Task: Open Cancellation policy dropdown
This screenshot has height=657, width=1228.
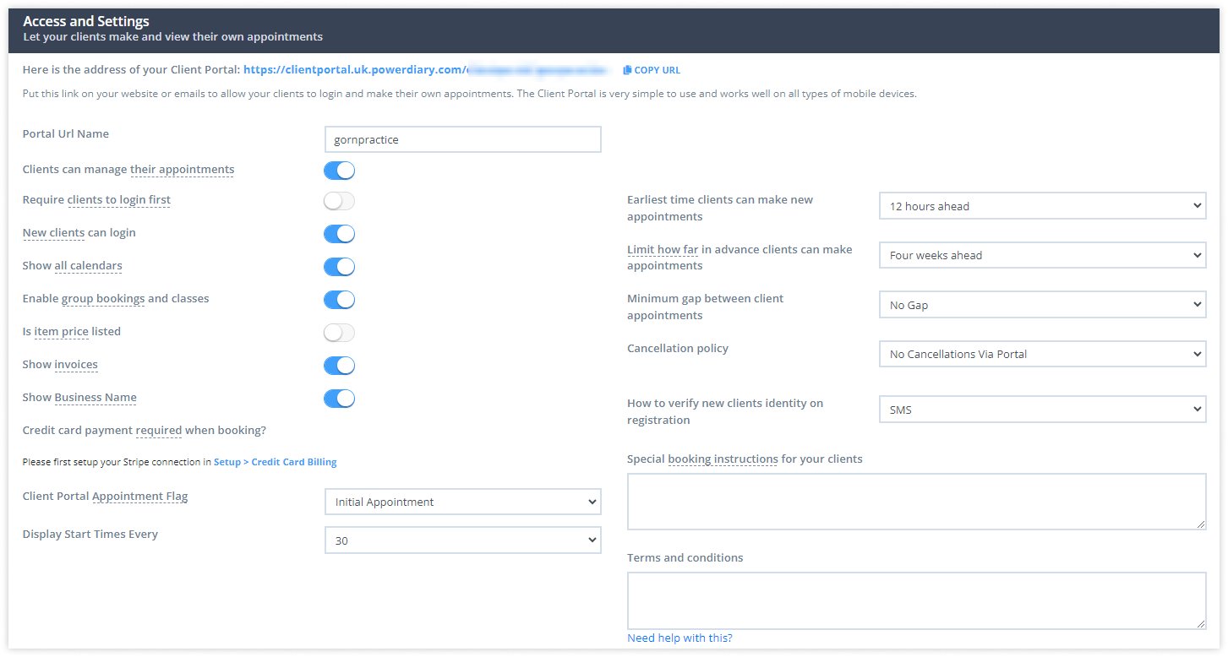Action: [x=1042, y=354]
